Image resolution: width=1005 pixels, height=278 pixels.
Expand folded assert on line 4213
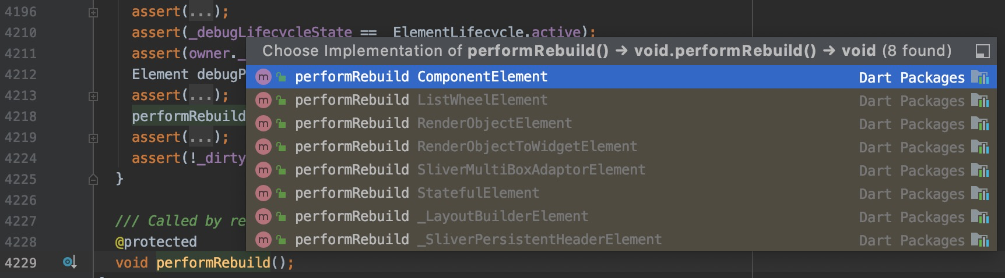click(93, 96)
